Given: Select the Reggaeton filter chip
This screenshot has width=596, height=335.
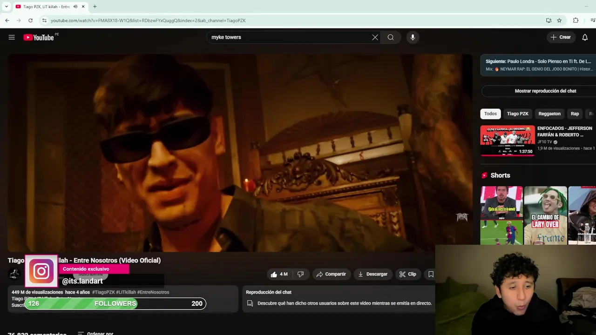Looking at the screenshot, I should [x=549, y=114].
